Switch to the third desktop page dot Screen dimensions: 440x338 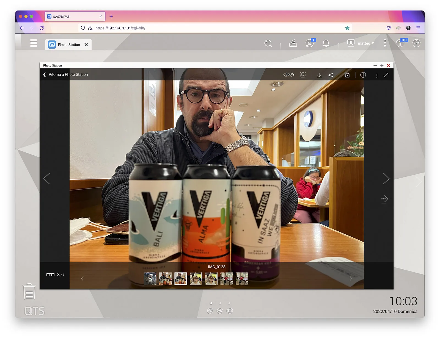pyautogui.click(x=229, y=303)
